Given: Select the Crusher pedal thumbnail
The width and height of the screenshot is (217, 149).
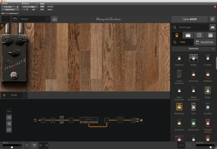Looking at the screenshot, I should 208,58.
